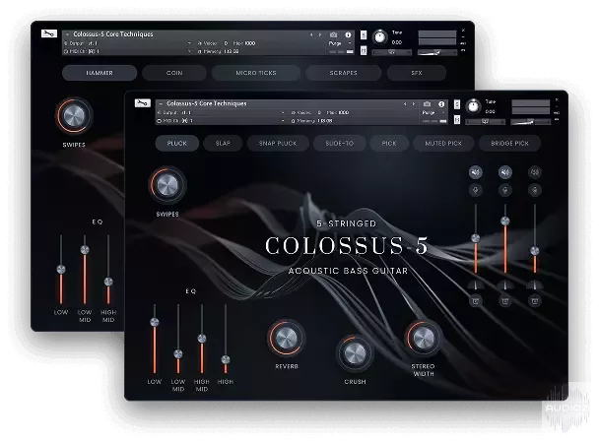Toggle the third channel mute speaker button
This screenshot has width=599, height=442.
pyautogui.click(x=535, y=172)
